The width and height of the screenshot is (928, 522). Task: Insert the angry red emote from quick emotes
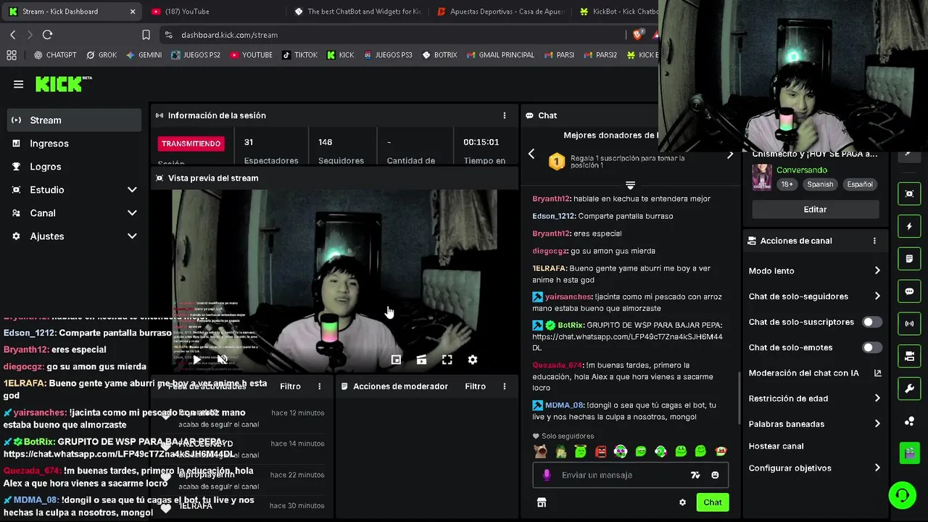tap(600, 451)
